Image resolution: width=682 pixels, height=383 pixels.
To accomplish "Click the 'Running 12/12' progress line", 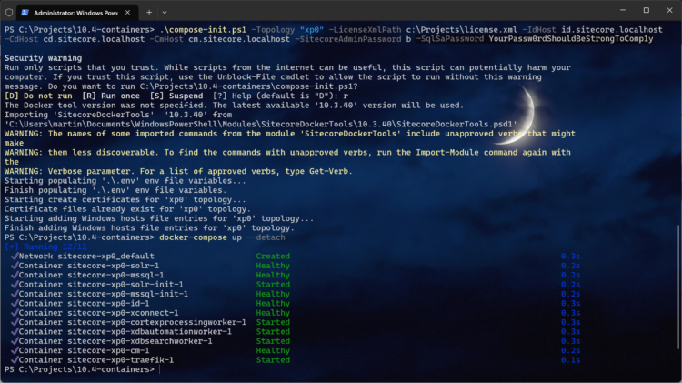I will coord(41,247).
